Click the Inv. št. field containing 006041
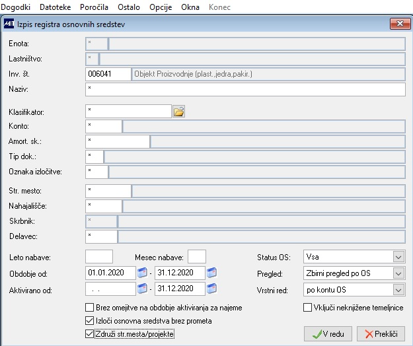Viewport: 413px width, 346px height. pos(108,74)
